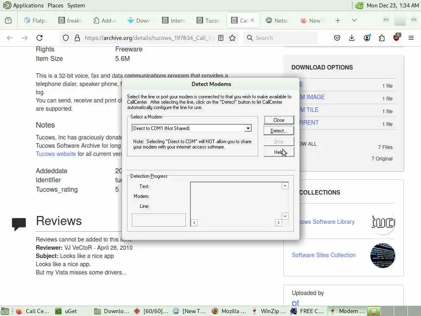This screenshot has width=421, height=316.
Task: Click the Reviews speech bubble icon
Action: pyautogui.click(x=19, y=224)
